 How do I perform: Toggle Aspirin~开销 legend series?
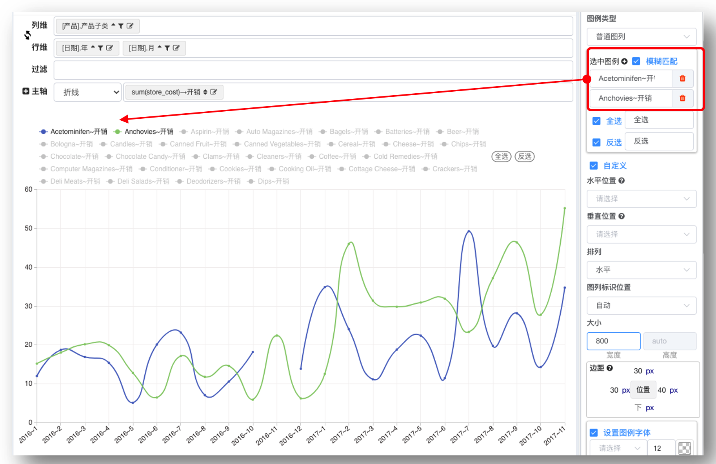coord(204,132)
